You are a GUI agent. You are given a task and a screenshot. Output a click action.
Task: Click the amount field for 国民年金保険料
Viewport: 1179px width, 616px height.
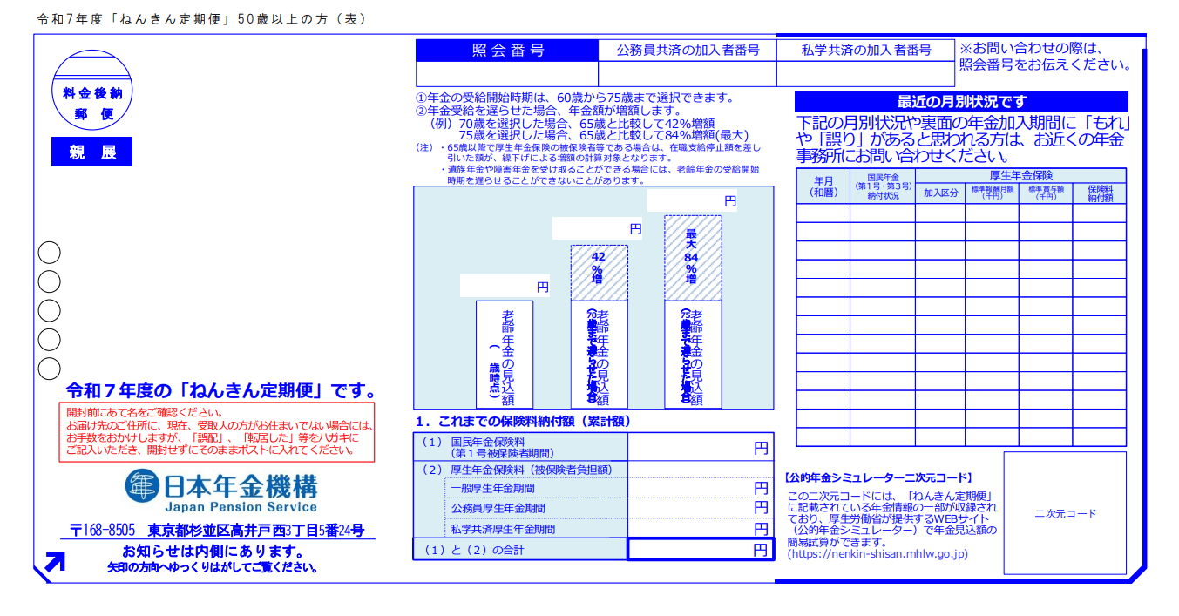700,448
